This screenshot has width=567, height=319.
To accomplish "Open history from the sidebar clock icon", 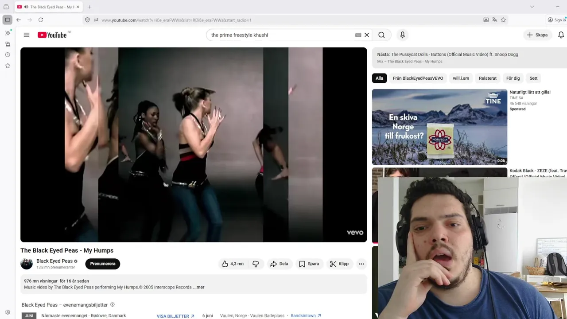I will pos(8,55).
